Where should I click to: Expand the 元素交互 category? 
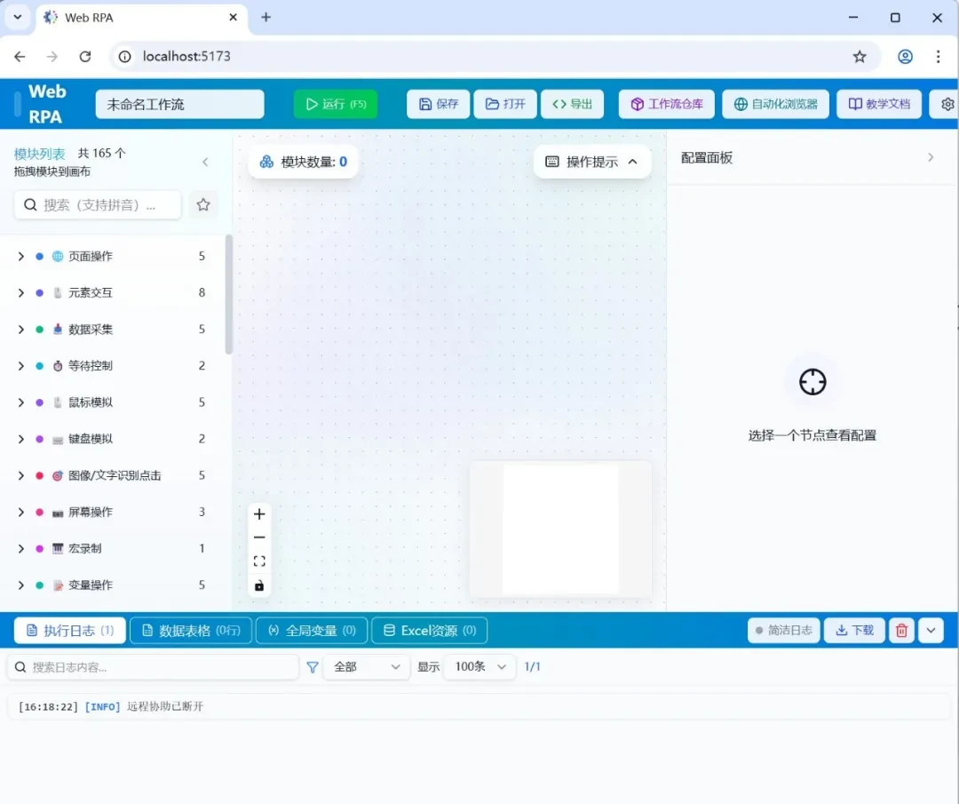pos(20,293)
